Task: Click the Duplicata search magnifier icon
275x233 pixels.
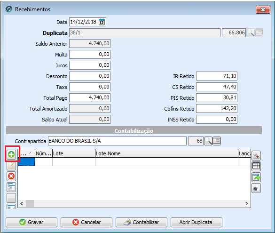Action: (251, 32)
